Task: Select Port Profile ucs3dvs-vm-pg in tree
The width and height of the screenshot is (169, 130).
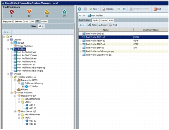Action: (30, 71)
